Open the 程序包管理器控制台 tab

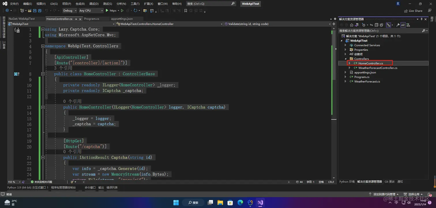[x=63, y=187]
